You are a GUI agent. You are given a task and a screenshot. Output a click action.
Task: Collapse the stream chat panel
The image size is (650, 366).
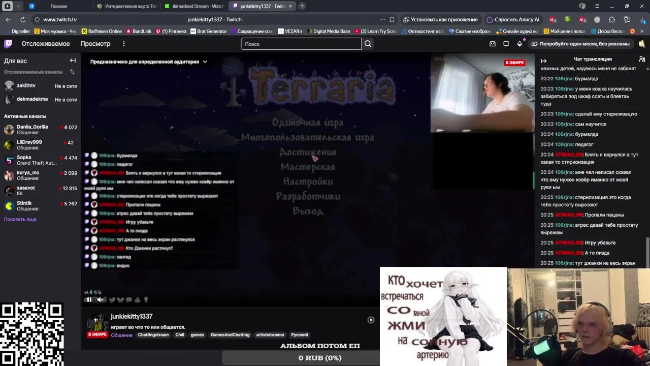point(543,60)
